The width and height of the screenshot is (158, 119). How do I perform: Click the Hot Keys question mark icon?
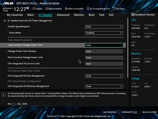click(115, 8)
